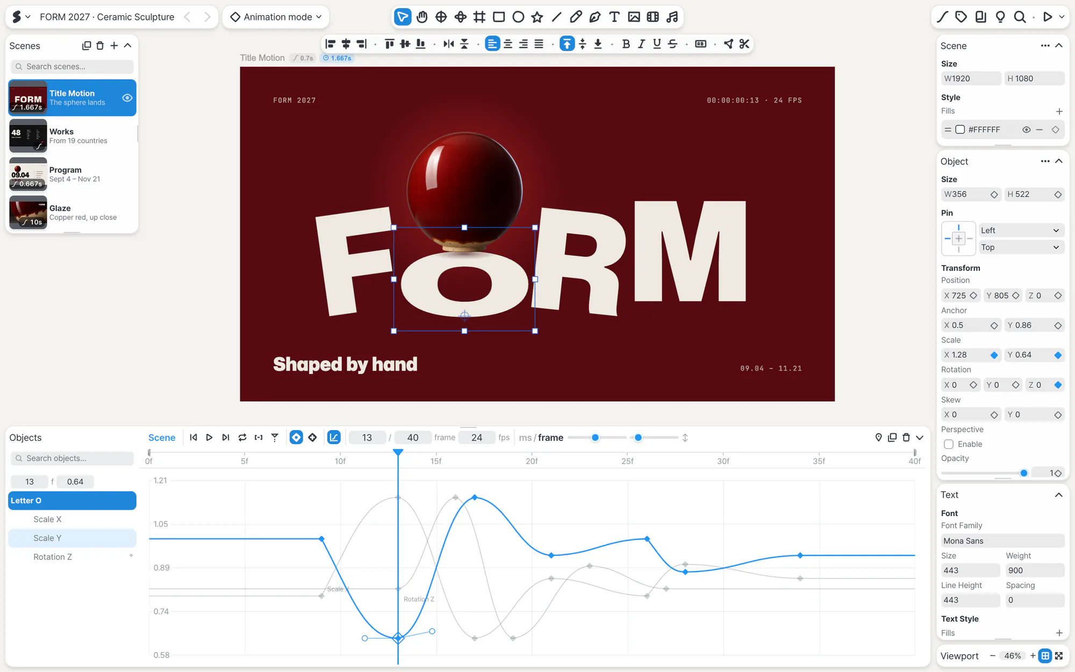
Task: Select the Line tool
Action: click(556, 17)
